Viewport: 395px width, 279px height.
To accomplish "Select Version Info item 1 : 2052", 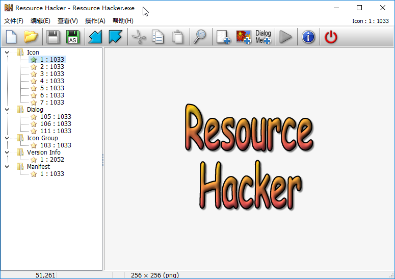I will pyautogui.click(x=52, y=160).
